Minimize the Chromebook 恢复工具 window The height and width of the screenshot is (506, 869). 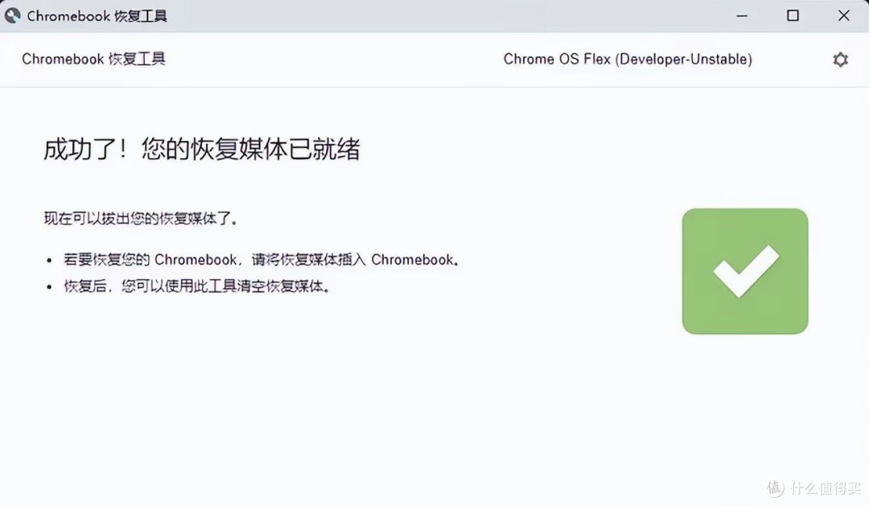742,16
